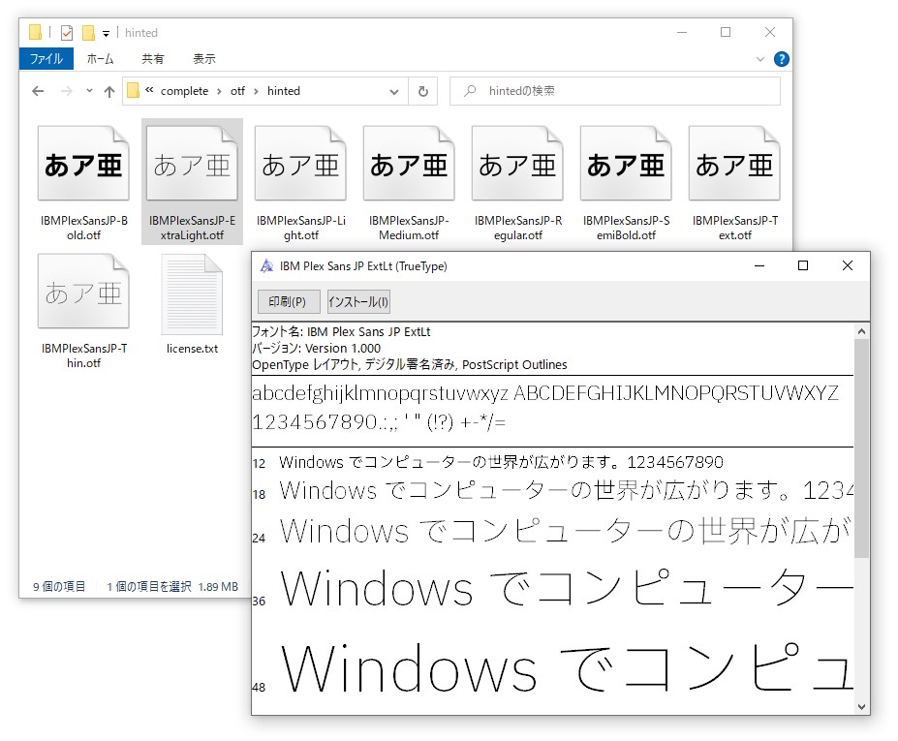Click the folder icon in the address bar
The image size is (898, 741).
point(132,90)
